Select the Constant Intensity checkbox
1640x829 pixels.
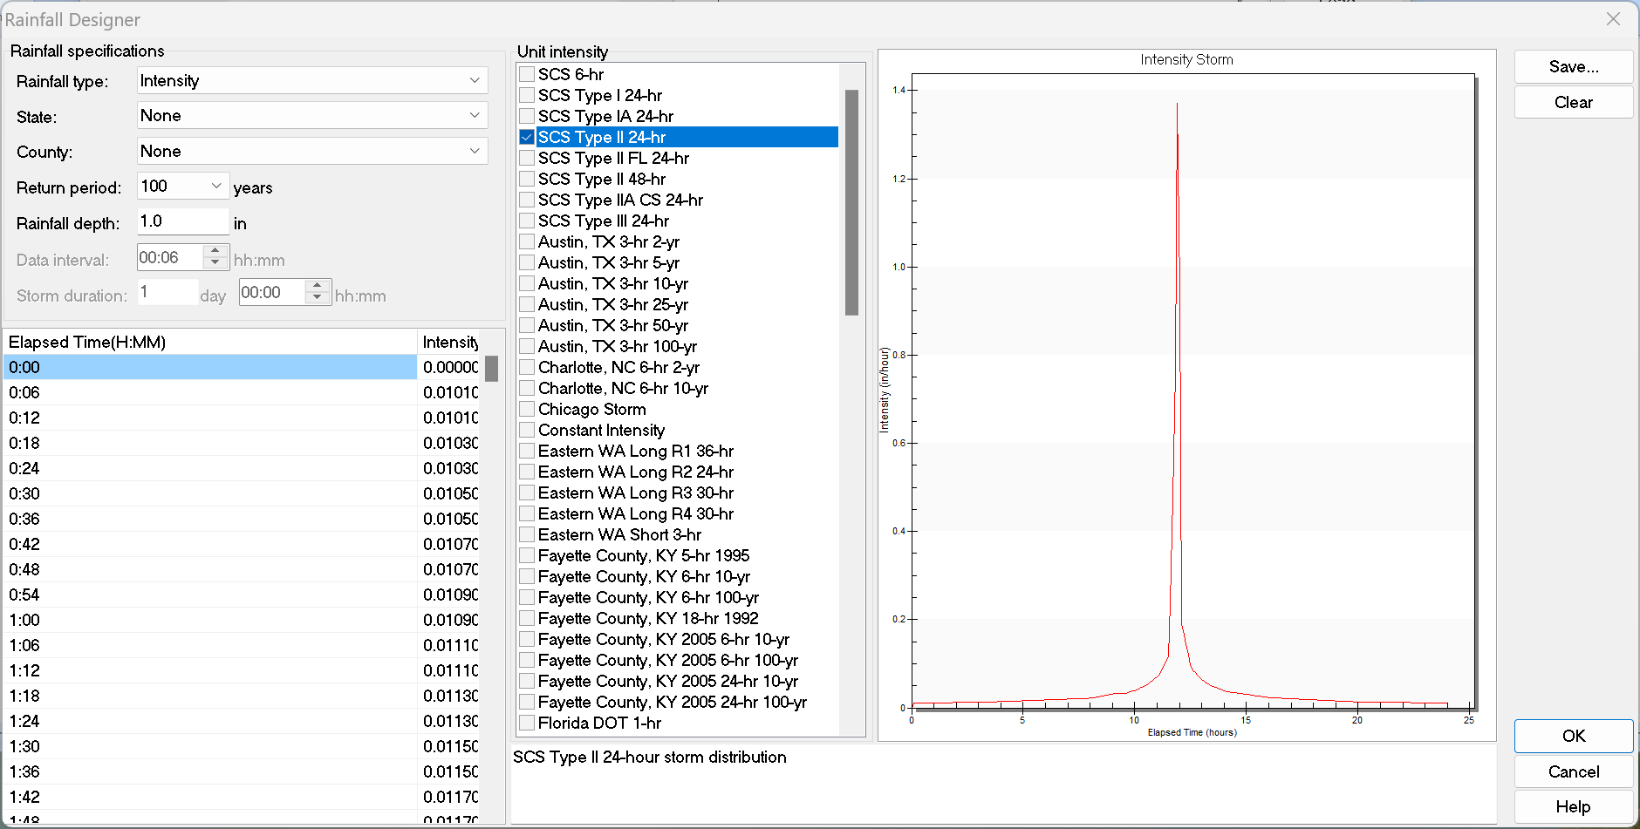click(x=527, y=430)
